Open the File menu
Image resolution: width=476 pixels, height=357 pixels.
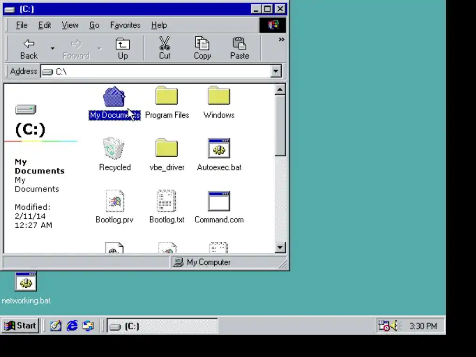[x=21, y=25]
